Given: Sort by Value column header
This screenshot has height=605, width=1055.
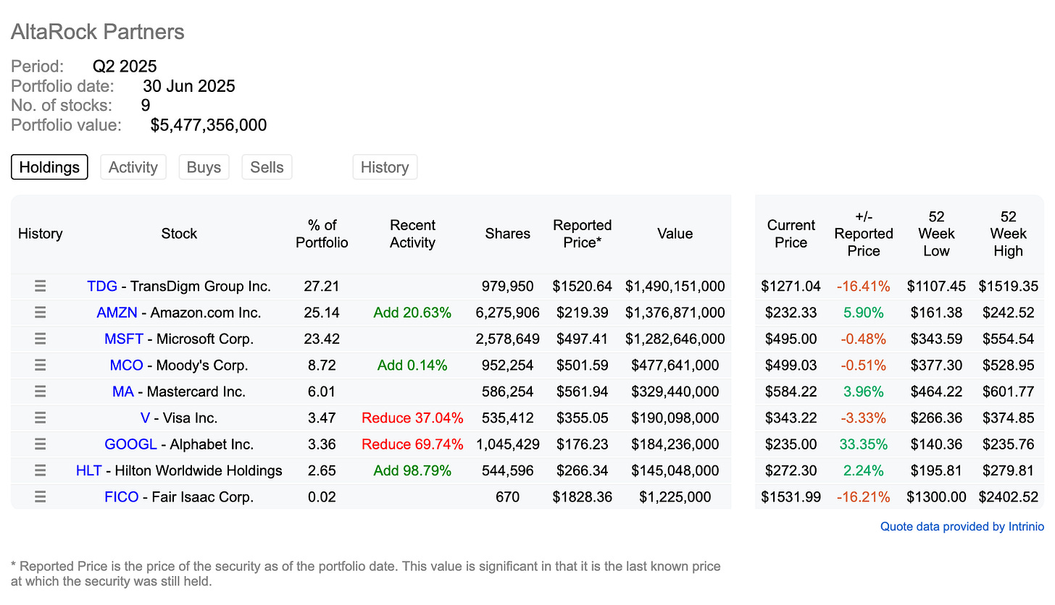Looking at the screenshot, I should tap(675, 234).
